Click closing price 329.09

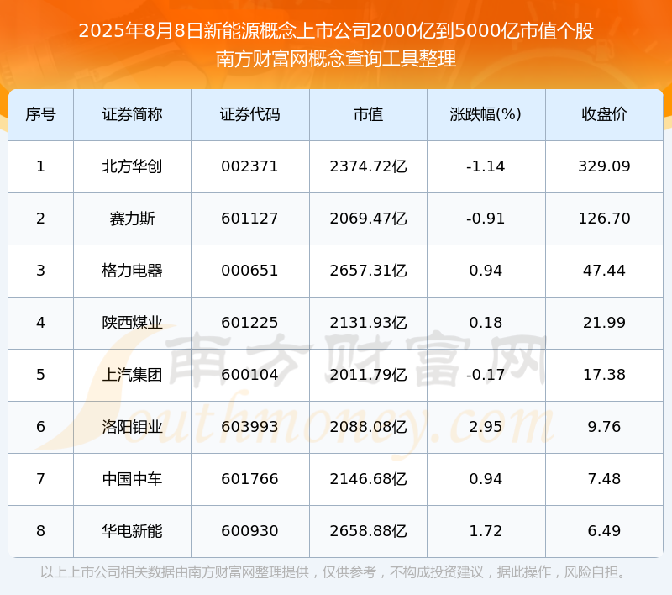604,166
